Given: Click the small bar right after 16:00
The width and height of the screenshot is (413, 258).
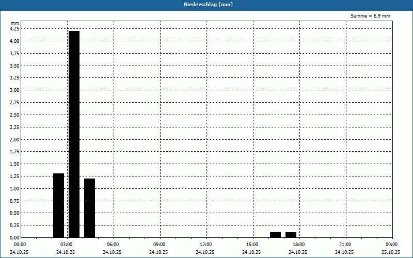Looking at the screenshot, I should 275,235.
